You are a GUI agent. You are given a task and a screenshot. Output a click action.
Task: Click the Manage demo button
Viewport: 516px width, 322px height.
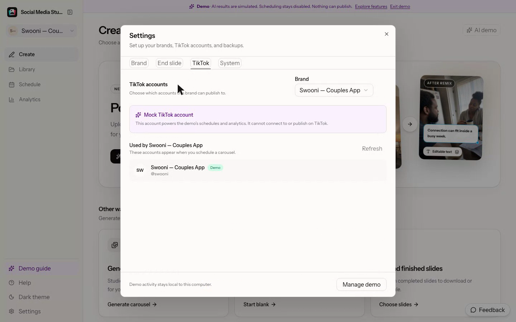(x=362, y=284)
